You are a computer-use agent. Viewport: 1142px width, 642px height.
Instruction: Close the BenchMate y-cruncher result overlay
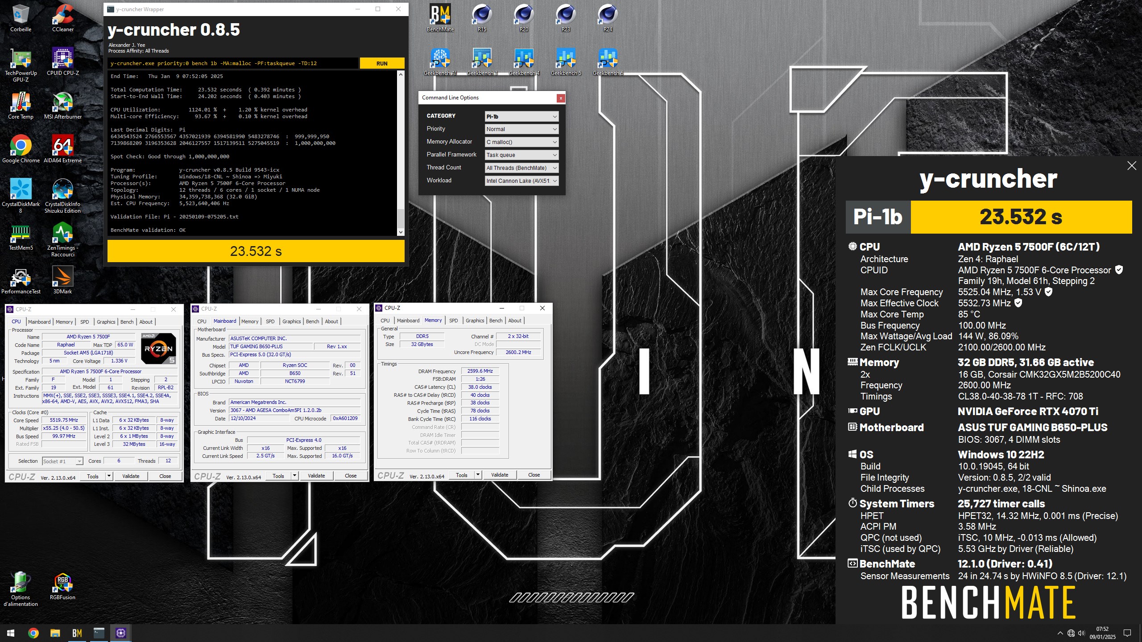1132,166
